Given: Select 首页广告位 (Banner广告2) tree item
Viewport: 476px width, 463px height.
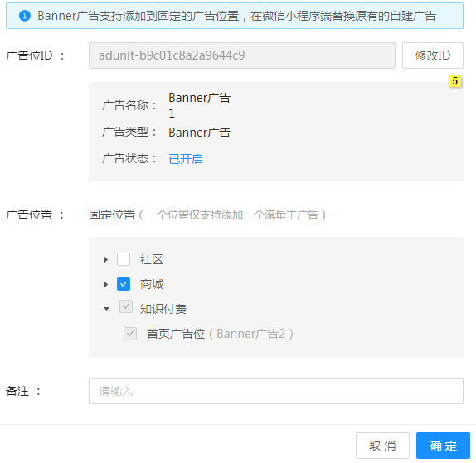Looking at the screenshot, I should [220, 334].
